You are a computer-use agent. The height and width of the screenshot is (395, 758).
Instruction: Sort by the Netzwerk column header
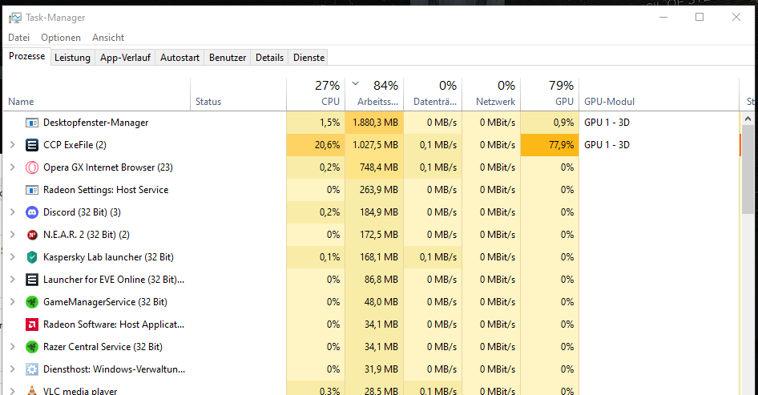pyautogui.click(x=491, y=95)
